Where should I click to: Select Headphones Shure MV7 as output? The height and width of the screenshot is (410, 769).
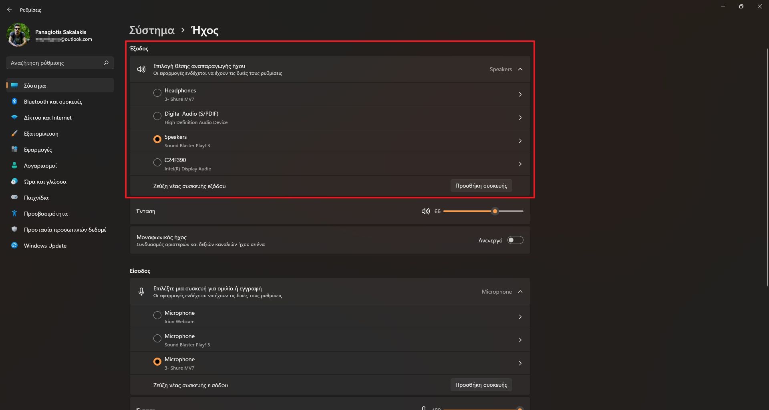coord(157,93)
